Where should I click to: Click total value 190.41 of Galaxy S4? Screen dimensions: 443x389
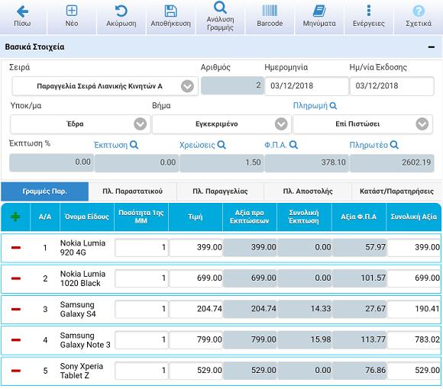414,309
